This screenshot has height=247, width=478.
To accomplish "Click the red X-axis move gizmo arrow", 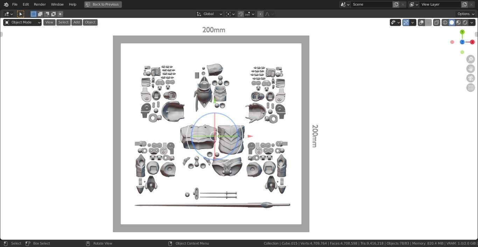I will [250, 136].
